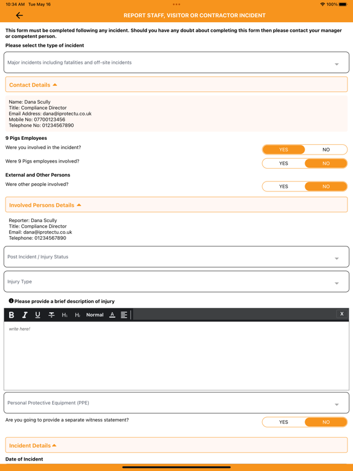Set text to Heading 2
The height and width of the screenshot is (471, 353).
tap(77, 315)
